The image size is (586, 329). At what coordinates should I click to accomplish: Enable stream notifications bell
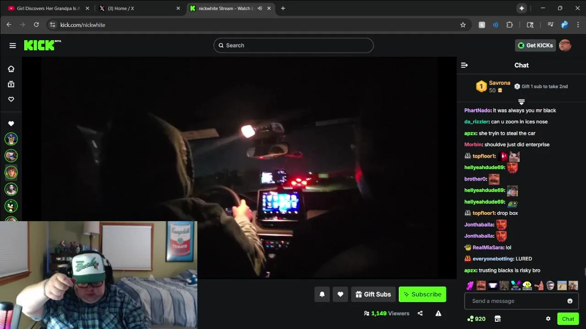pyautogui.click(x=322, y=294)
